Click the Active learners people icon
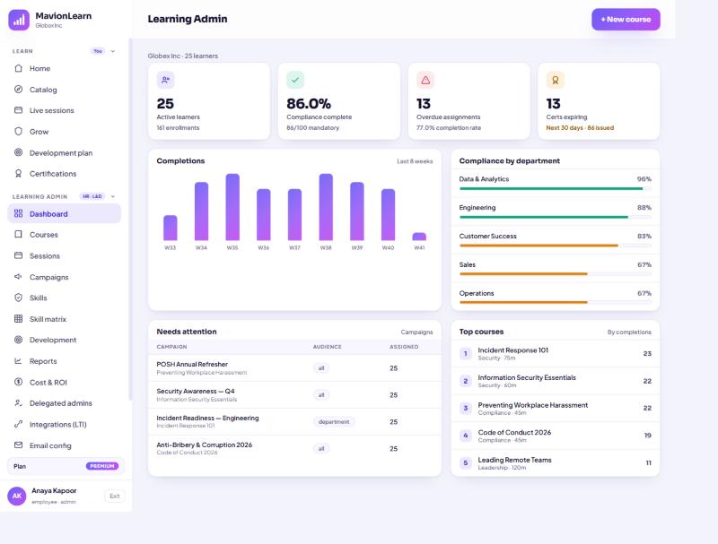The width and height of the screenshot is (718, 544). (165, 80)
